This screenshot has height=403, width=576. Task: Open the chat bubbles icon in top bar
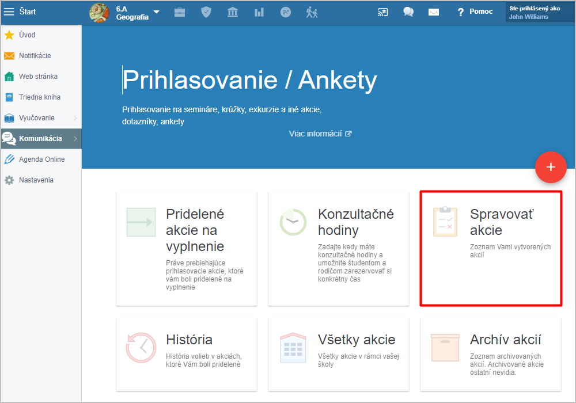tap(408, 12)
